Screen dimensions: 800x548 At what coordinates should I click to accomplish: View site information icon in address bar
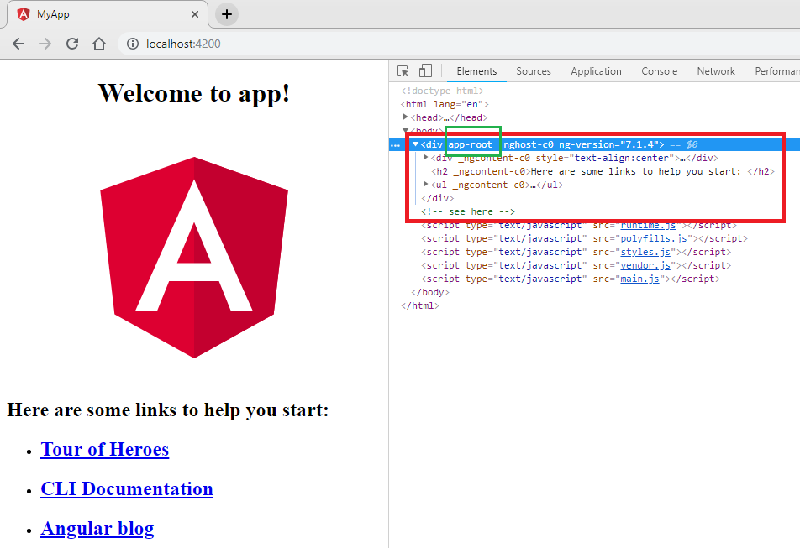(133, 44)
